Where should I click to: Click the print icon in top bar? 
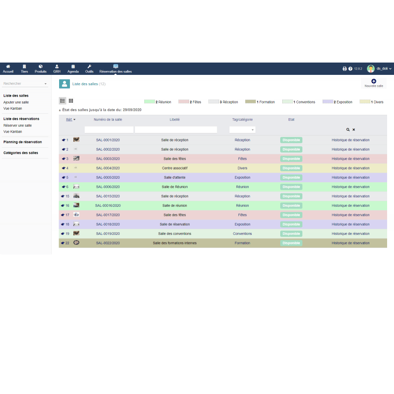pos(345,69)
